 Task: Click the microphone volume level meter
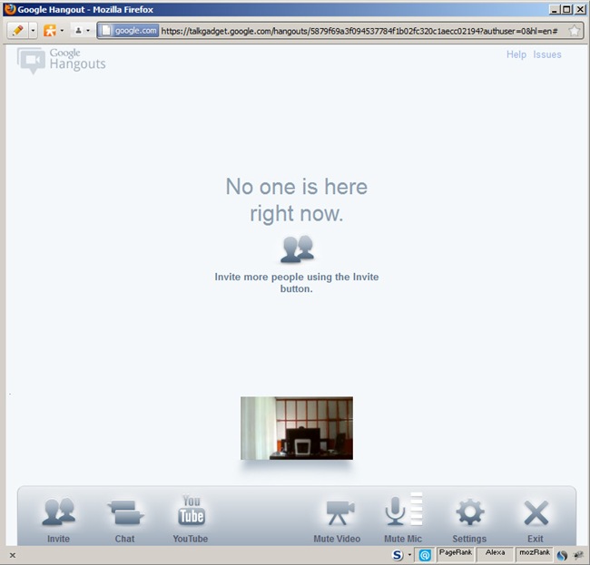(x=416, y=509)
